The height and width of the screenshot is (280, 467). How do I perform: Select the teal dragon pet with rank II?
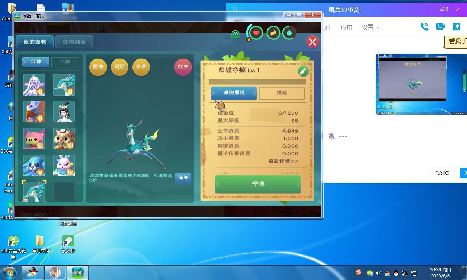point(64,85)
